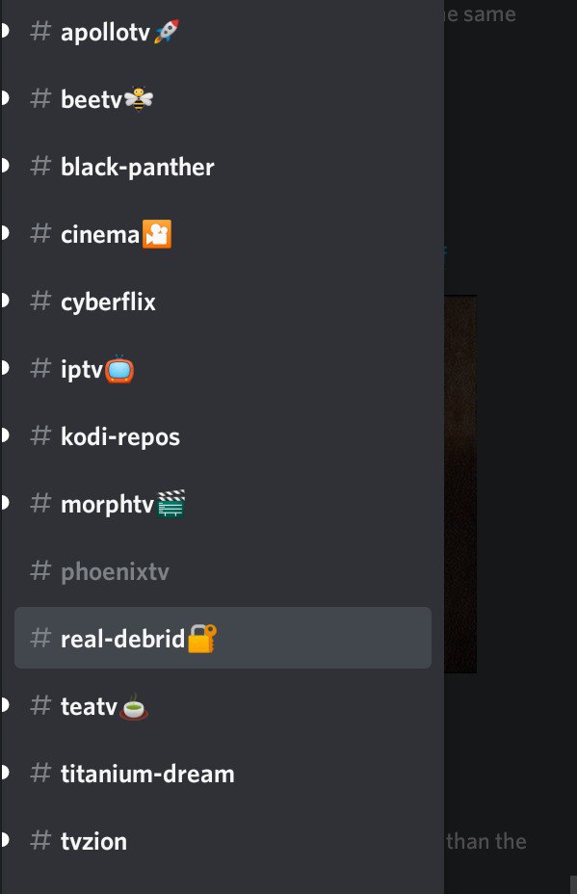
Task: Click the television emoji beside iptv
Action: pyautogui.click(x=119, y=369)
